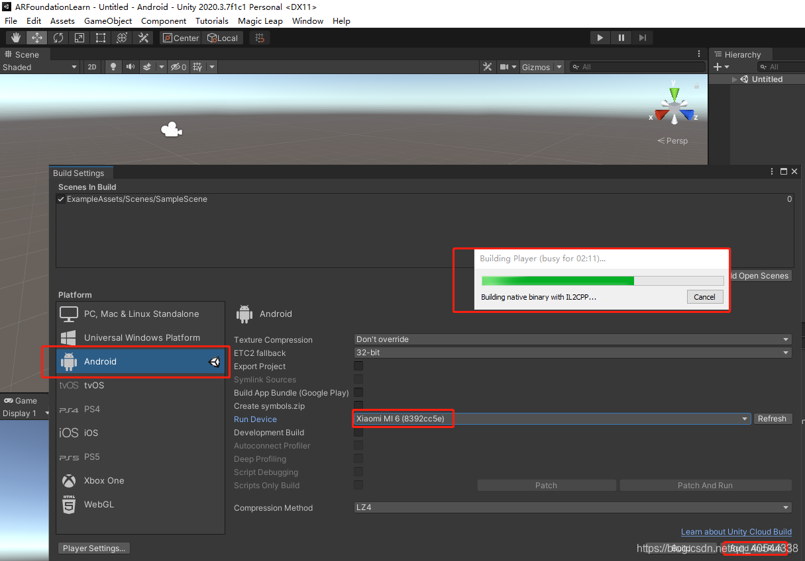Pause the editor playback
The height and width of the screenshot is (561, 805).
click(x=621, y=38)
